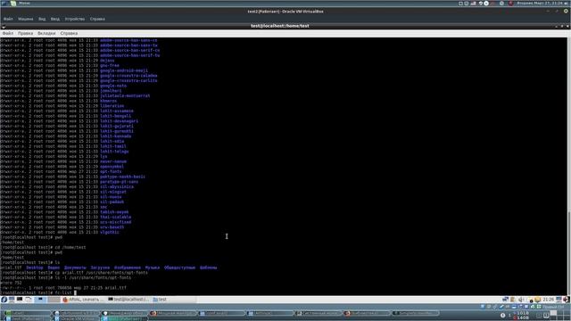571x321 pixels.
Task: Click the file manager launcher in the guest panel
Action: 28,300
